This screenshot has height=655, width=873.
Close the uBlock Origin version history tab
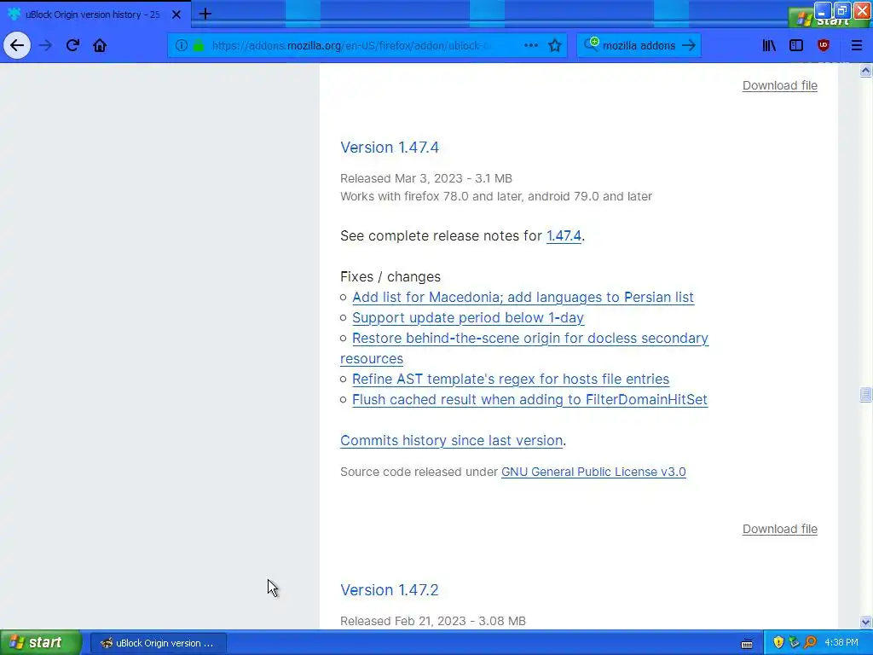click(176, 14)
